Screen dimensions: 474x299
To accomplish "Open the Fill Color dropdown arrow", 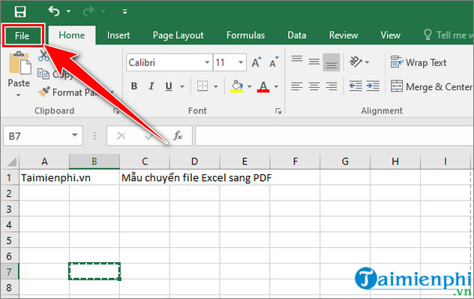I will [250, 86].
